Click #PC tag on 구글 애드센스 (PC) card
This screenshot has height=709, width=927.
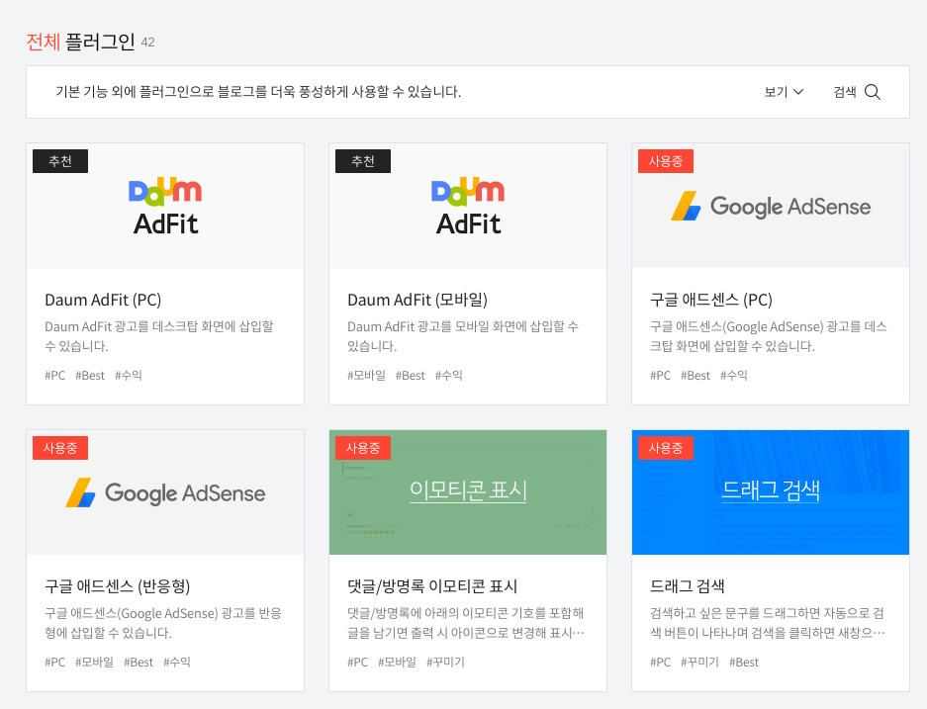point(660,376)
